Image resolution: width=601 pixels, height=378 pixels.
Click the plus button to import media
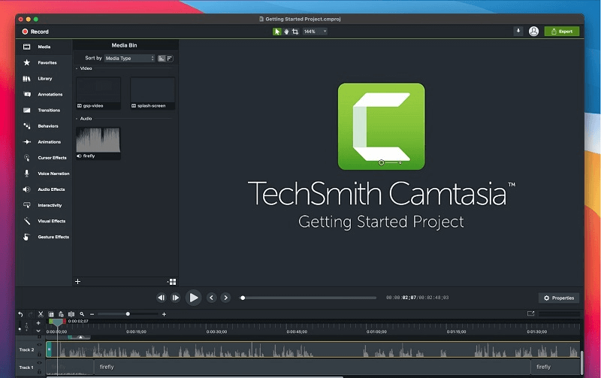click(78, 281)
